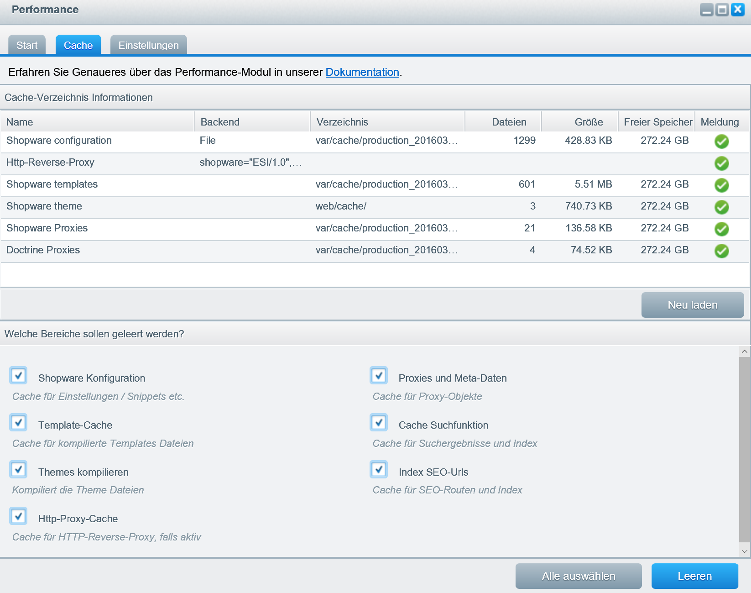Click the shopware="ESI/1.0" backend cell
The image size is (751, 593).
pos(250,163)
